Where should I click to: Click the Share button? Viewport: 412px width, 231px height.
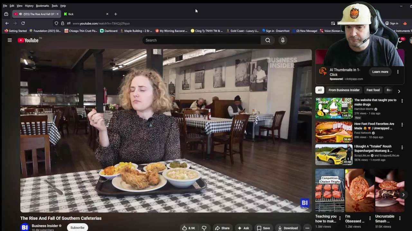pyautogui.click(x=222, y=228)
